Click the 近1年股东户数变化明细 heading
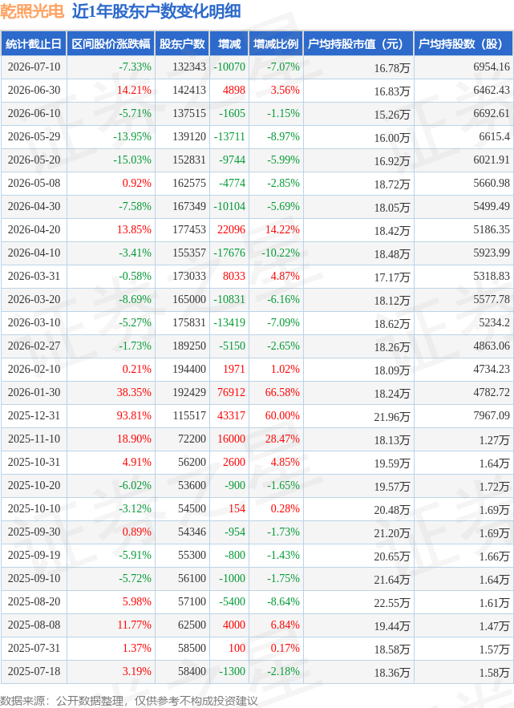The height and width of the screenshot is (708, 514). point(156,12)
